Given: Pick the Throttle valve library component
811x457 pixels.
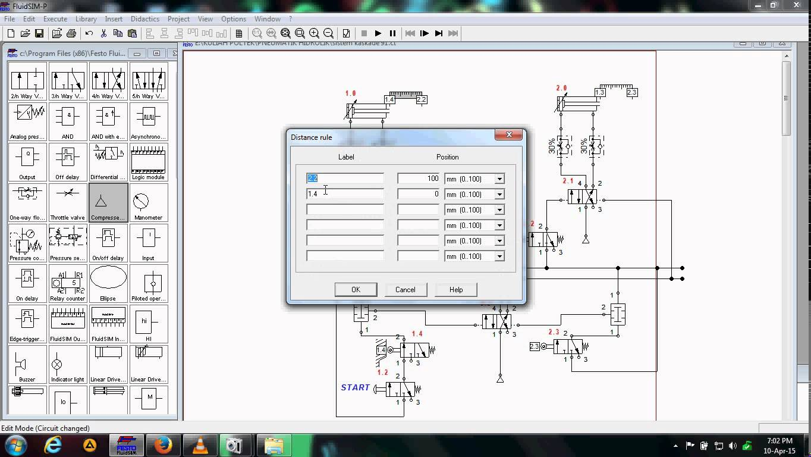Looking at the screenshot, I should 68,202.
